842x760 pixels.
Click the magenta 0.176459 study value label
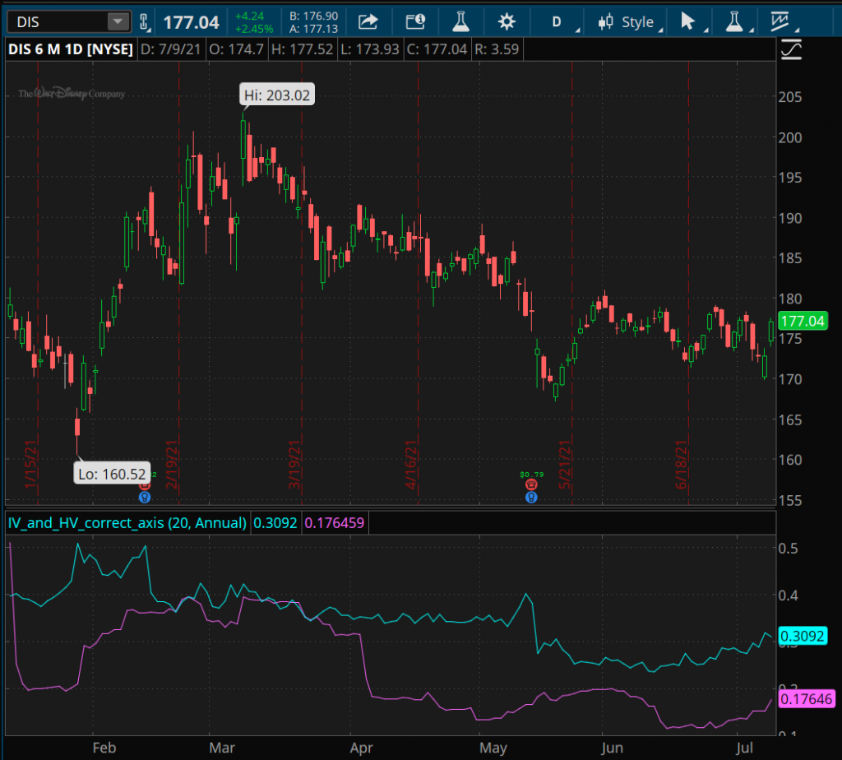[334, 522]
